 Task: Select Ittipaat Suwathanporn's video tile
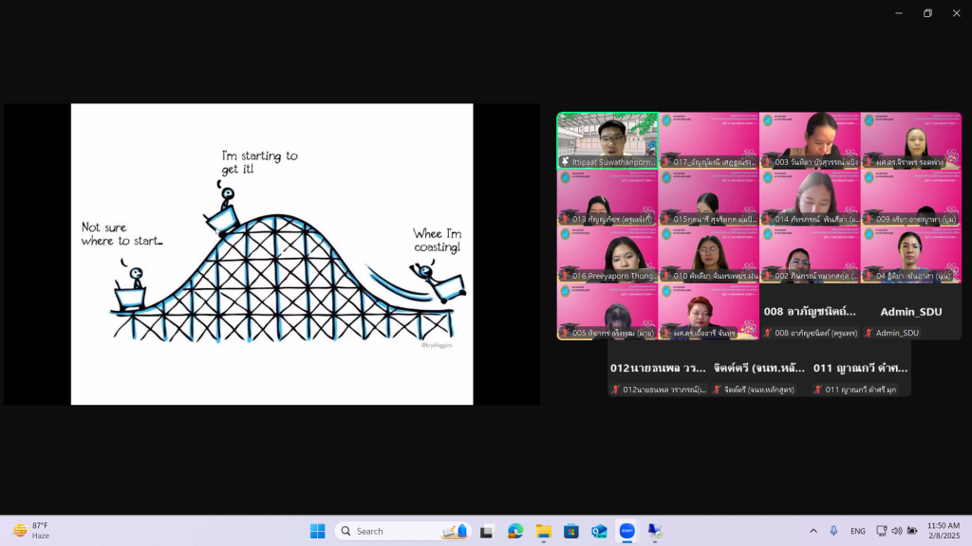click(607, 140)
